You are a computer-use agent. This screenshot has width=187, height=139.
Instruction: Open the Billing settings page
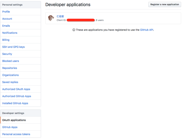(x=6, y=40)
